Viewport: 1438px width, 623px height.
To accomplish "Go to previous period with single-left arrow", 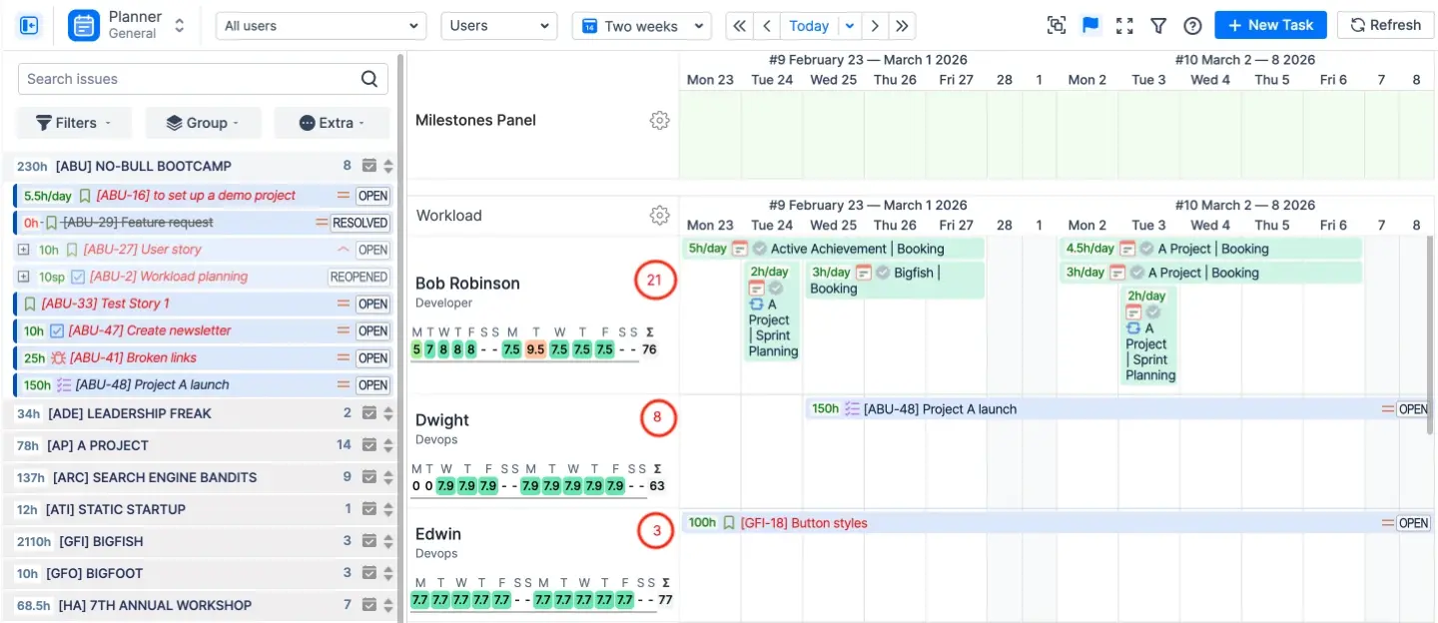I will click(767, 26).
